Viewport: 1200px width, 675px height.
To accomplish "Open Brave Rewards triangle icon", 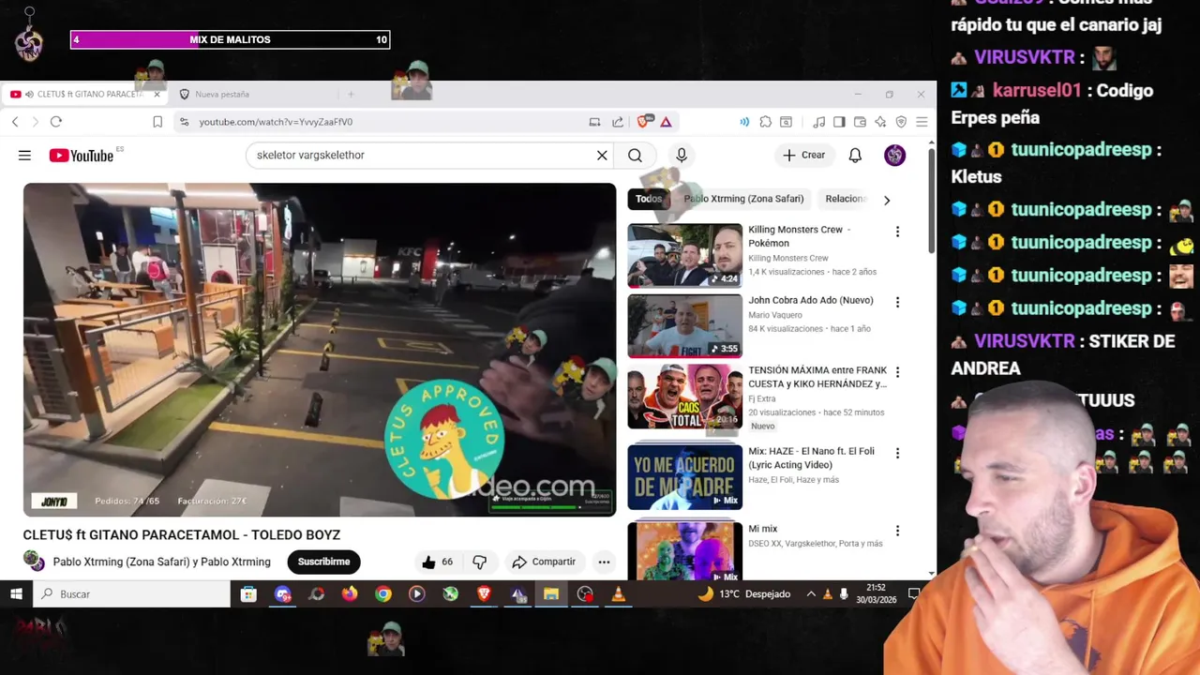I will [x=666, y=122].
